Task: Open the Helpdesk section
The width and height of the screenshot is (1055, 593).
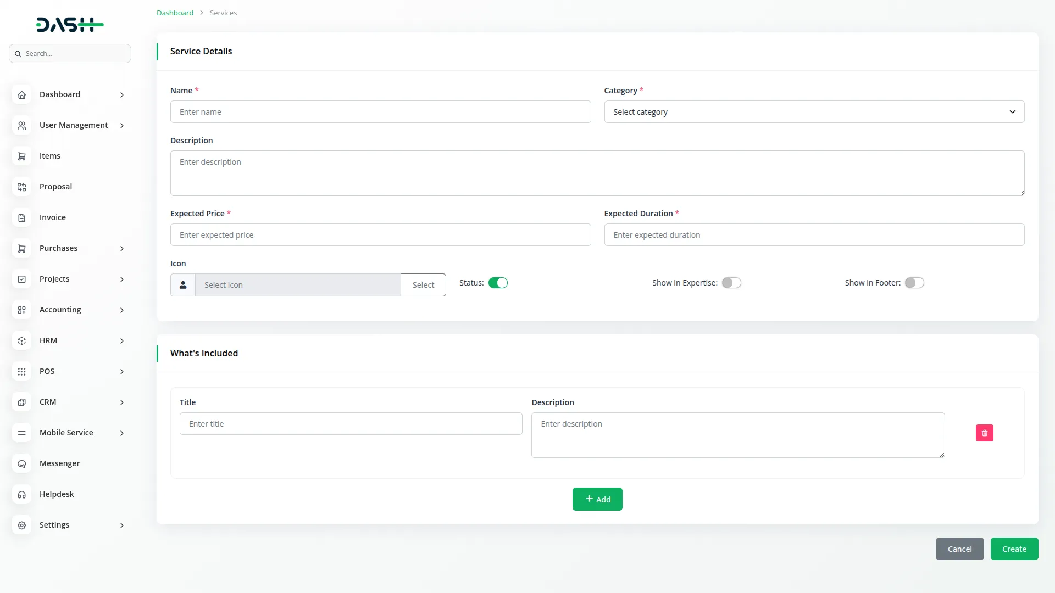Action: tap(57, 494)
